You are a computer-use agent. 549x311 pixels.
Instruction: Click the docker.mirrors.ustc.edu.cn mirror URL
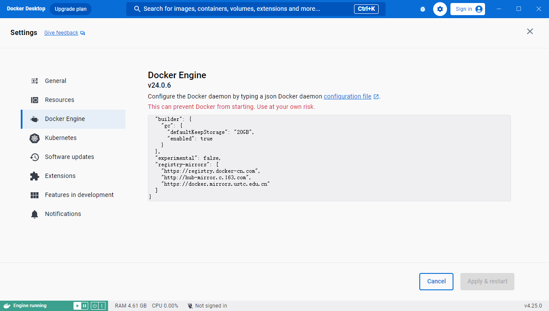216,184
